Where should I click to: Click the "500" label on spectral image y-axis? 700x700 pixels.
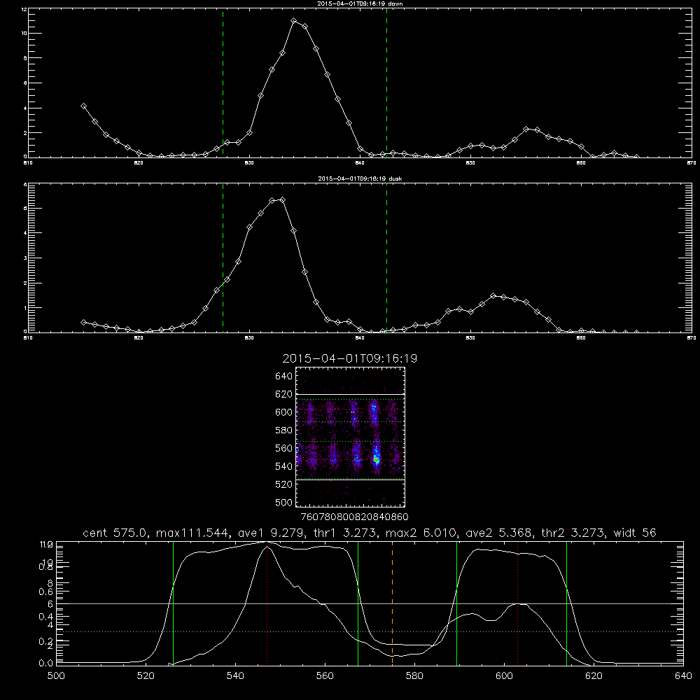284,502
